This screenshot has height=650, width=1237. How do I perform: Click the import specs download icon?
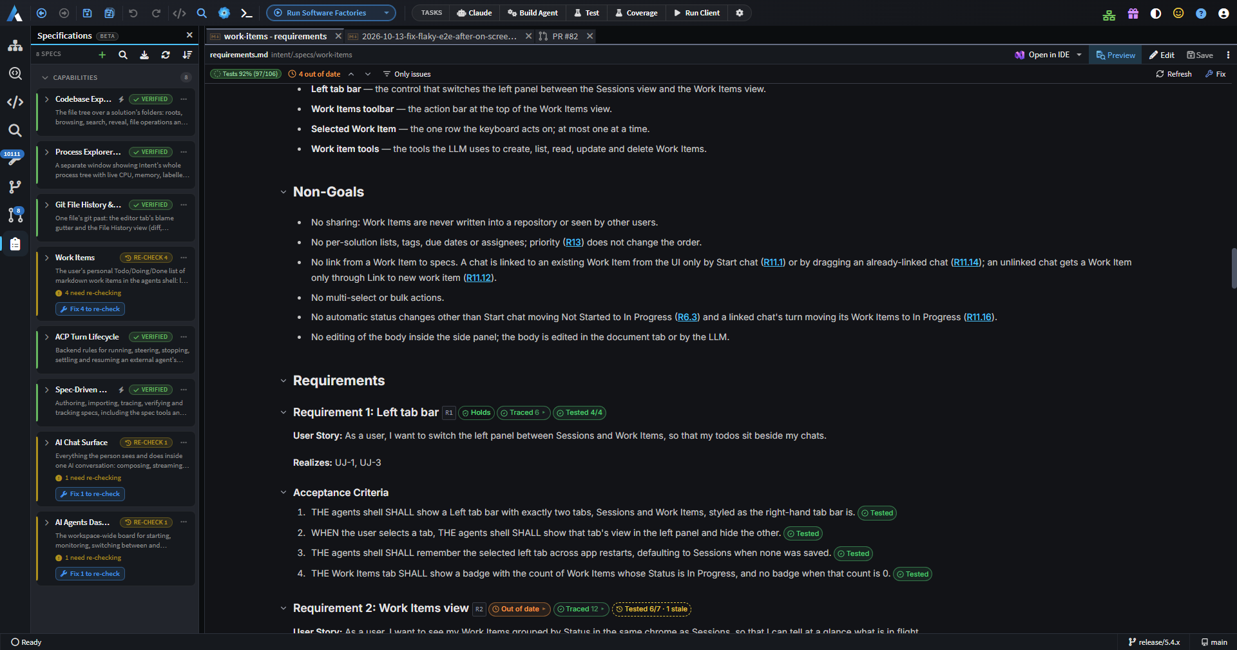click(144, 55)
